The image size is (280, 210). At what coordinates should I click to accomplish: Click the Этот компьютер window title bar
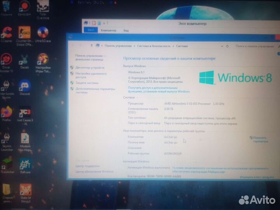(x=192, y=23)
